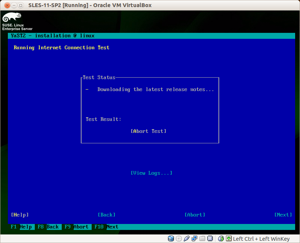Click the VirtualBox window title text
The height and width of the screenshot is (243, 300).
pos(90,5)
